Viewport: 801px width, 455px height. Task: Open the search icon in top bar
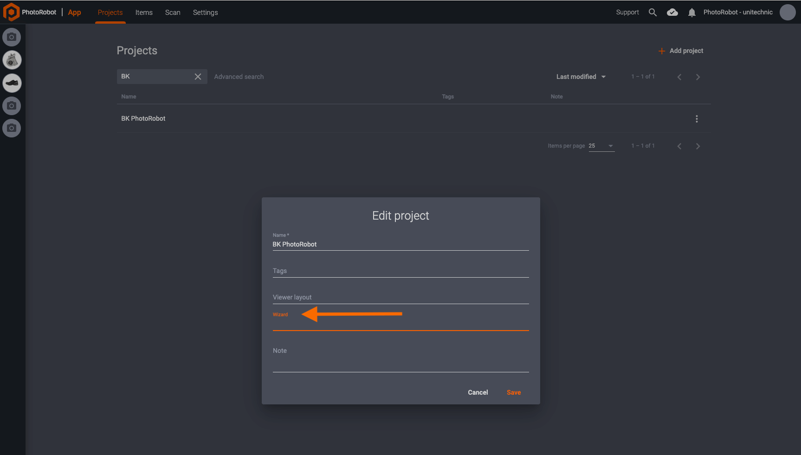pos(652,12)
